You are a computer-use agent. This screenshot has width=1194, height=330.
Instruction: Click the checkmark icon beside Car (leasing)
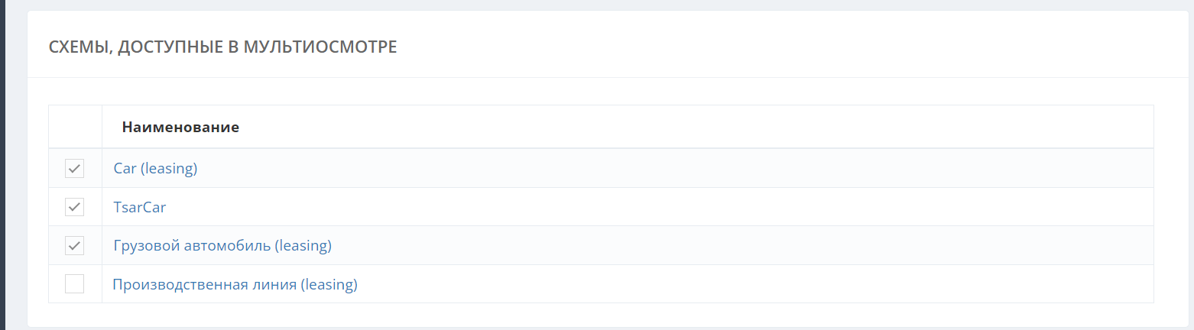click(x=74, y=168)
